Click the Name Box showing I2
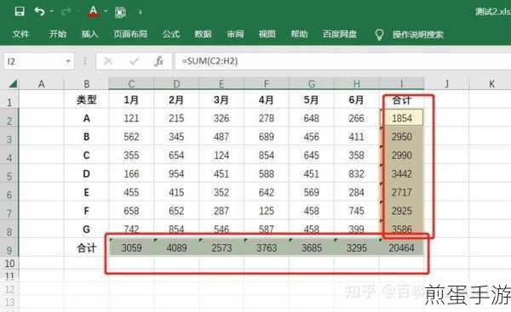The width and height of the screenshot is (511, 312). click(x=34, y=61)
